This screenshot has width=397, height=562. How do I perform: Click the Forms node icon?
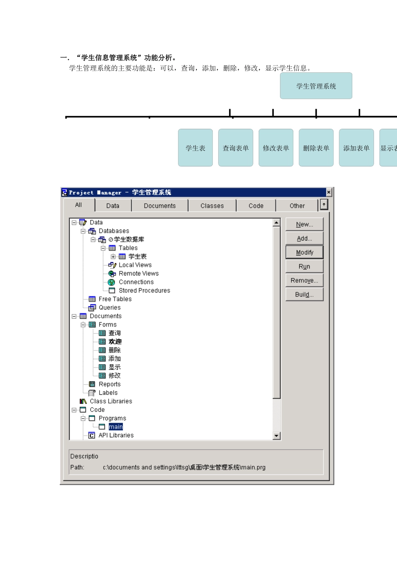pos(92,324)
